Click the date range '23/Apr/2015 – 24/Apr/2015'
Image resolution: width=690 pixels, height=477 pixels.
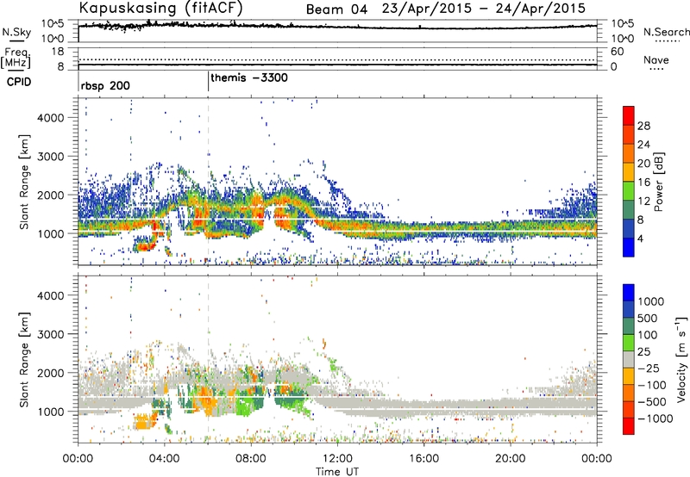pos(484,9)
